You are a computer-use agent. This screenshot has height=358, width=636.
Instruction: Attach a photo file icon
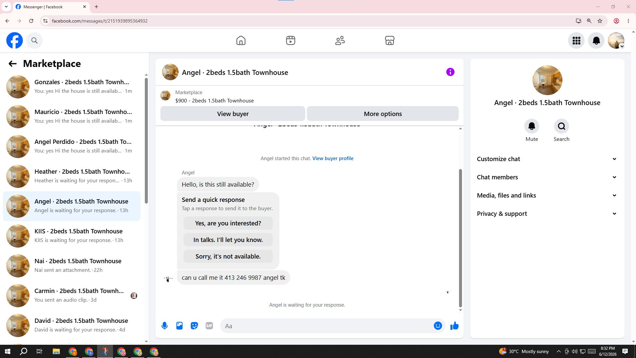179,326
